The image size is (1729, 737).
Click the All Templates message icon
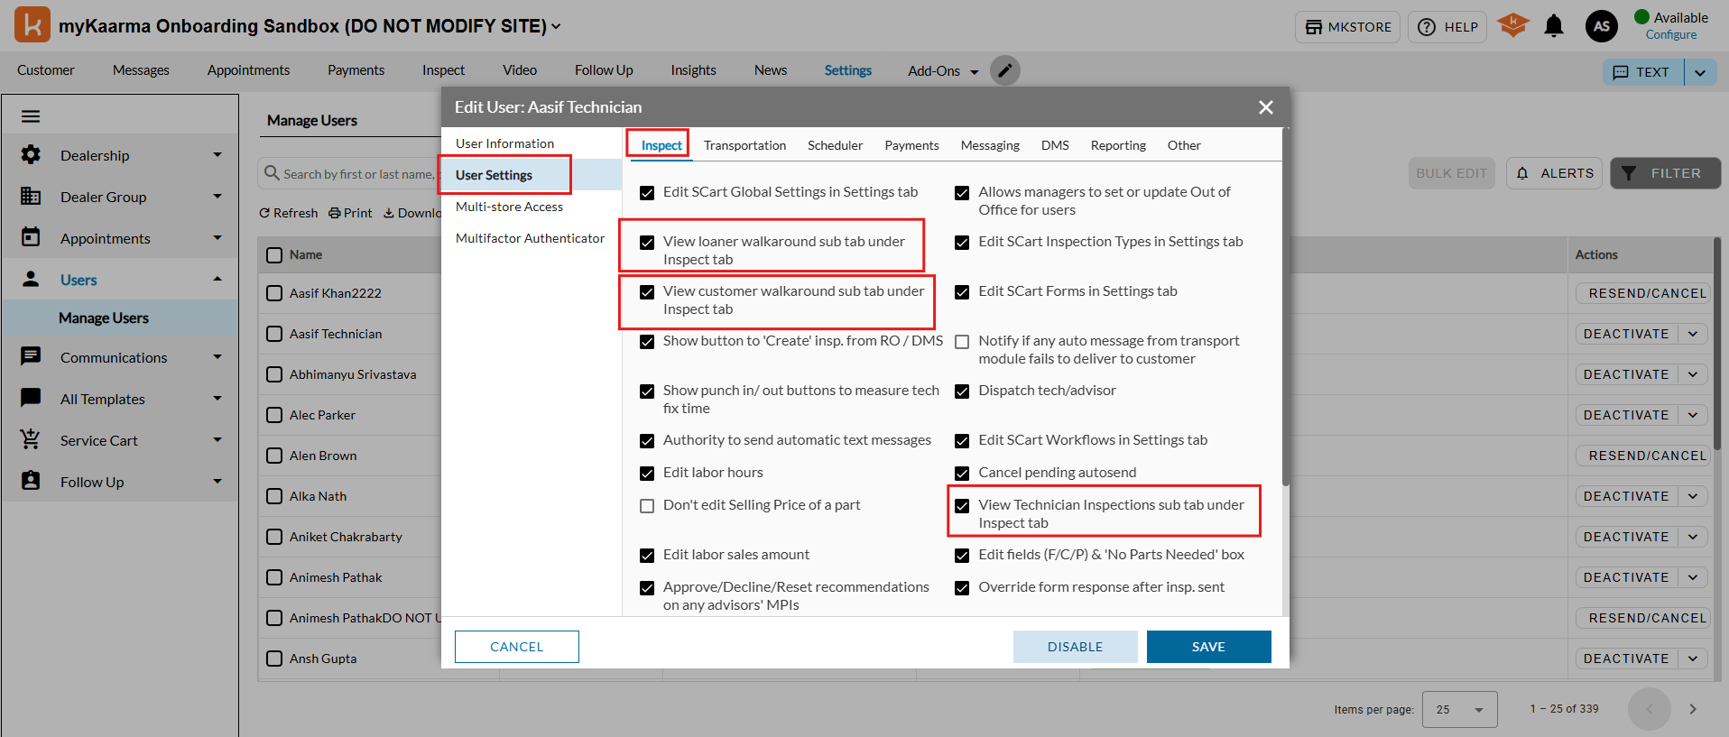31,399
